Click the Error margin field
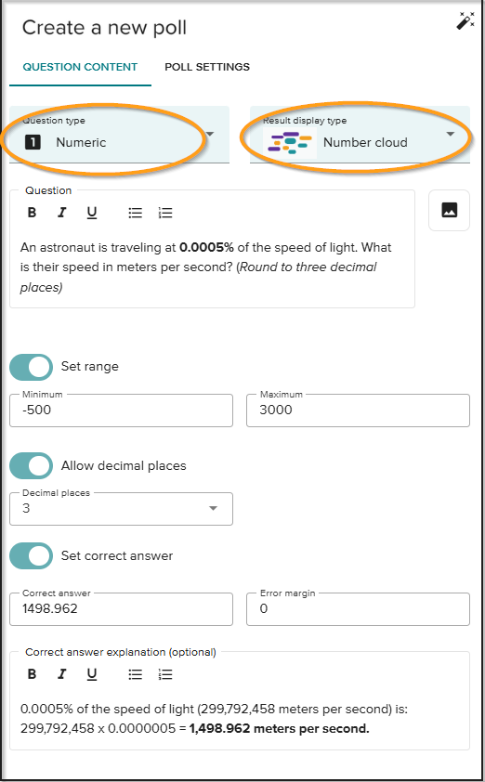485x782 pixels. [359, 609]
